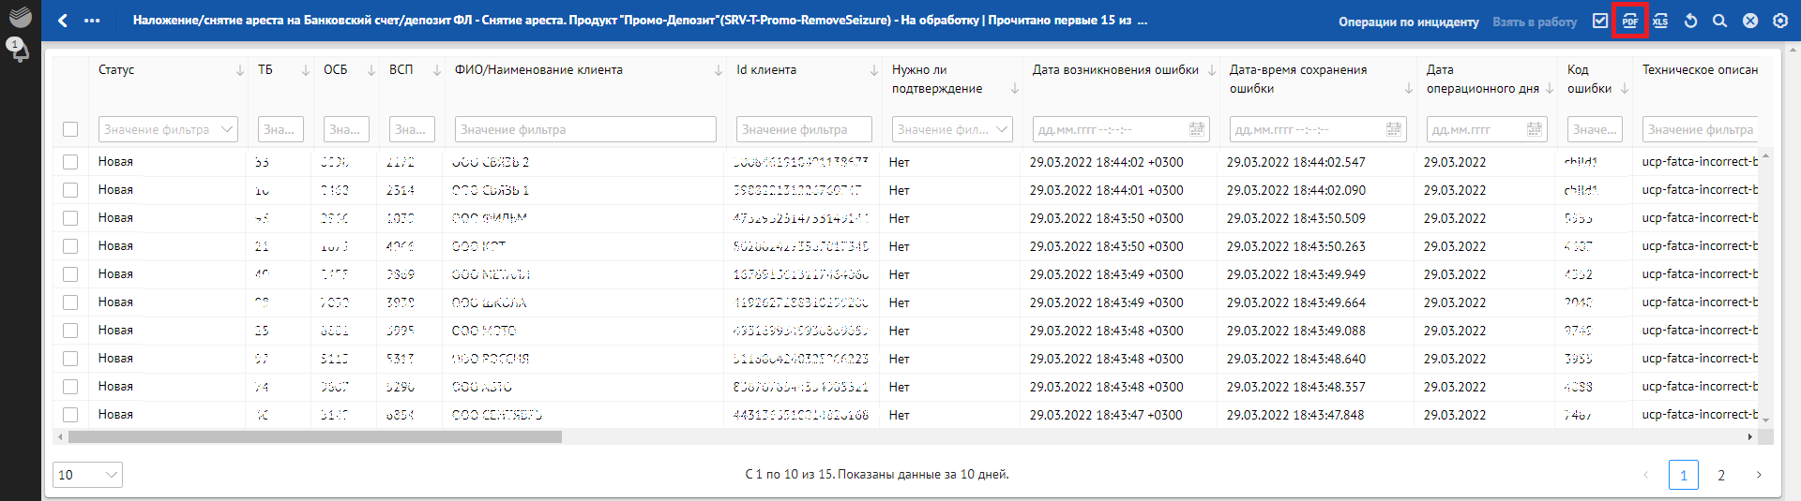This screenshot has width=1801, height=501.
Task: Click the refresh arrow icon
Action: click(x=1690, y=21)
